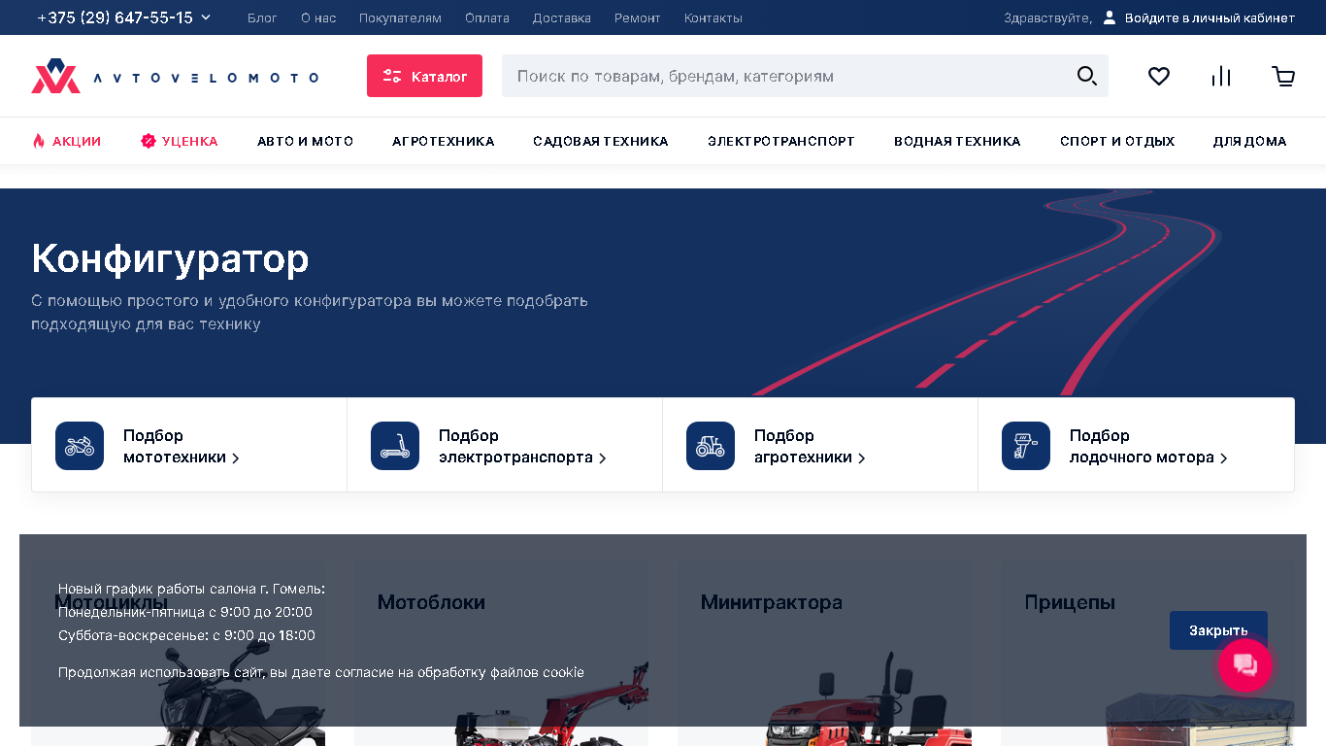Viewport: 1326px width, 746px height.
Task: Expand the phone number dropdown arrow
Action: coord(206,17)
